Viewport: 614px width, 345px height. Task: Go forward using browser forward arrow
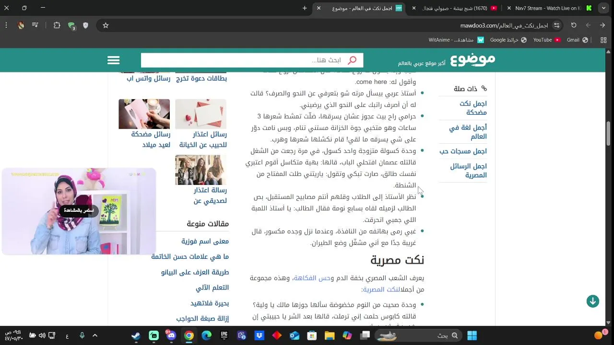(588, 25)
